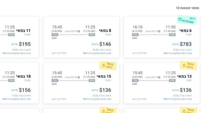Click the calendar icon on 'היום שבחרת' badge

pyautogui.click(x=180, y=19)
